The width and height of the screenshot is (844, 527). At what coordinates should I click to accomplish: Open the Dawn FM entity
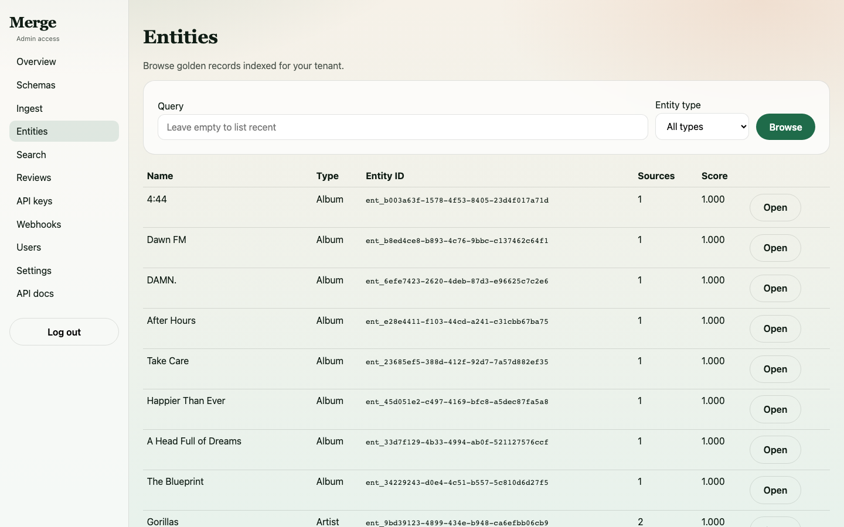tap(775, 248)
